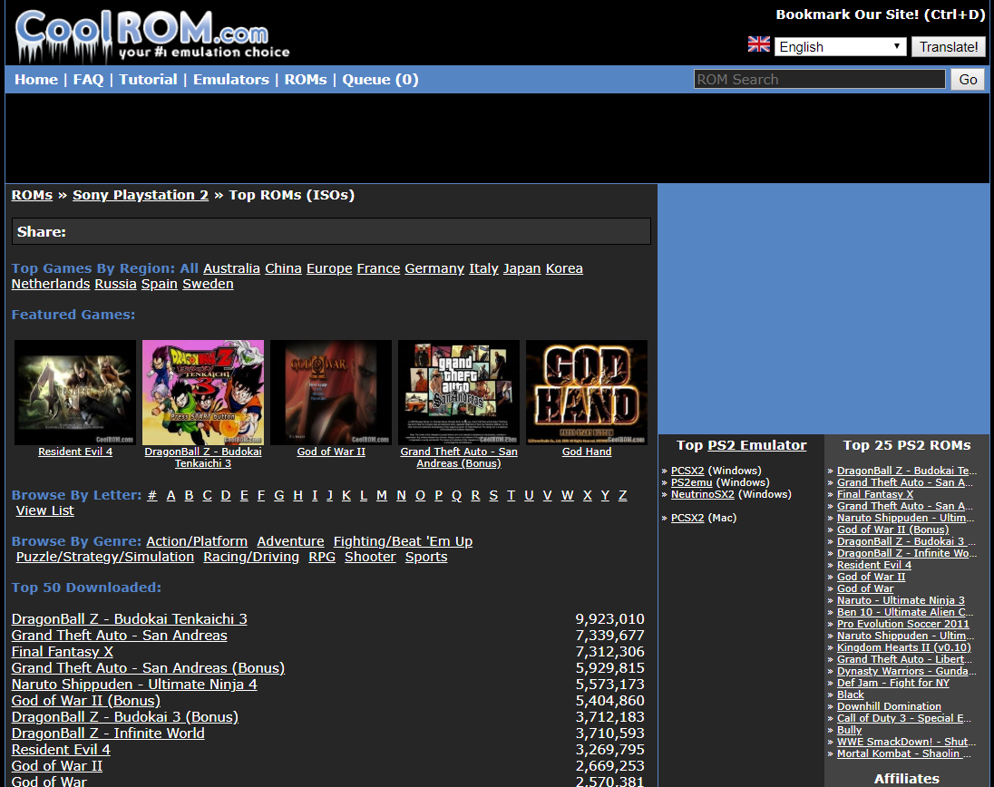994x787 pixels.
Task: Browse ROMs by letter G
Action: pos(279,496)
